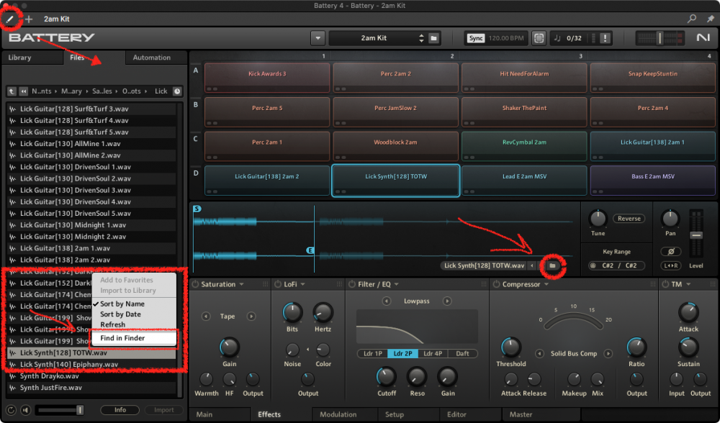720x423 pixels.
Task: Click the next saturation type arrow beside Tape
Action: click(x=251, y=317)
